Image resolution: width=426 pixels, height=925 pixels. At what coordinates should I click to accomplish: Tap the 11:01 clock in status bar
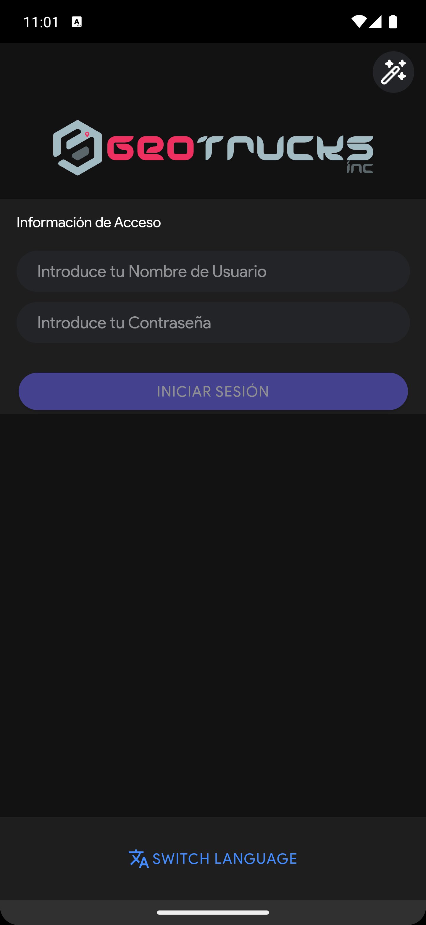[x=41, y=22]
